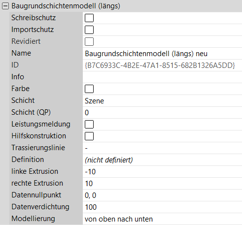Open the Farbe color swatch
This screenshot has width=242, height=225.
click(89, 89)
